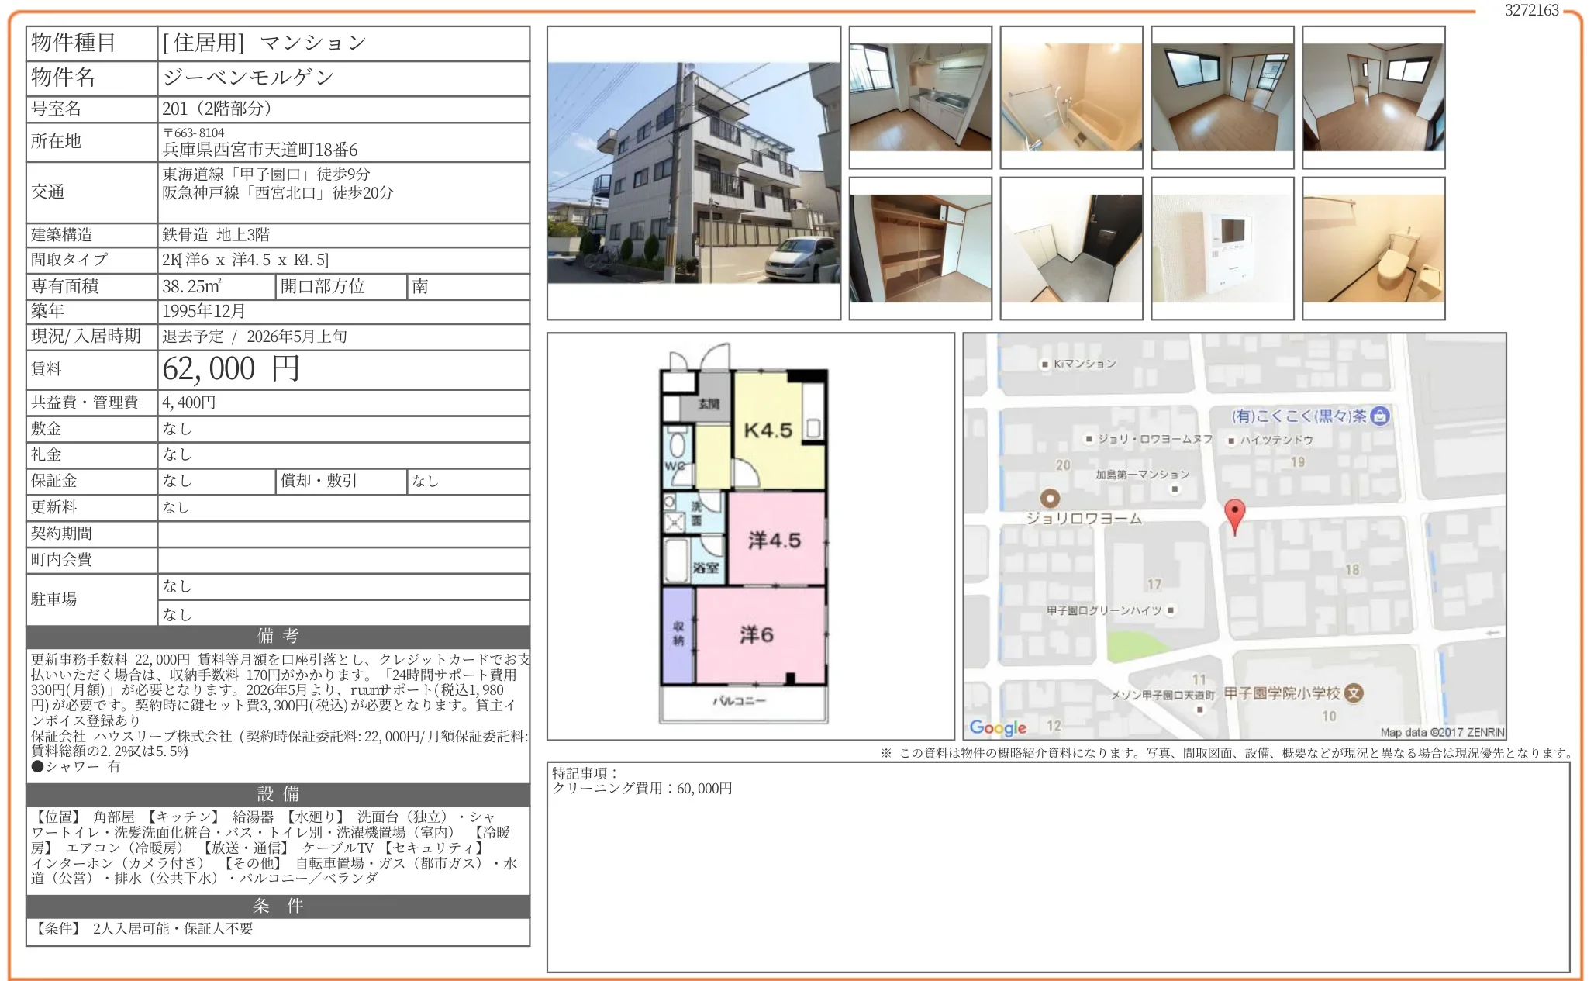Click the floor plan image

click(744, 535)
